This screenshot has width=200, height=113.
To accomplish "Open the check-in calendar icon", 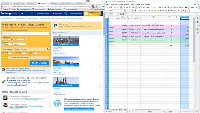I will [3, 40].
